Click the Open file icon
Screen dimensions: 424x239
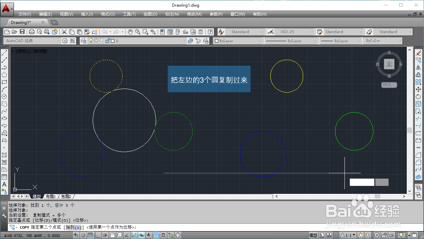tap(14, 32)
